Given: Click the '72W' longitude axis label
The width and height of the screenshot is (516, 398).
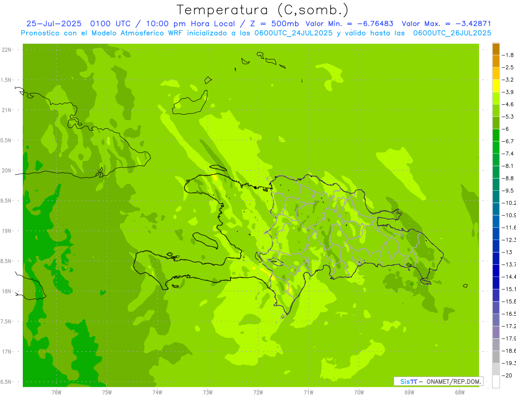Looking at the screenshot, I should [258, 392].
